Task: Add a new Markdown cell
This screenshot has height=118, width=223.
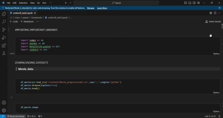Action: [x=27, y=22]
